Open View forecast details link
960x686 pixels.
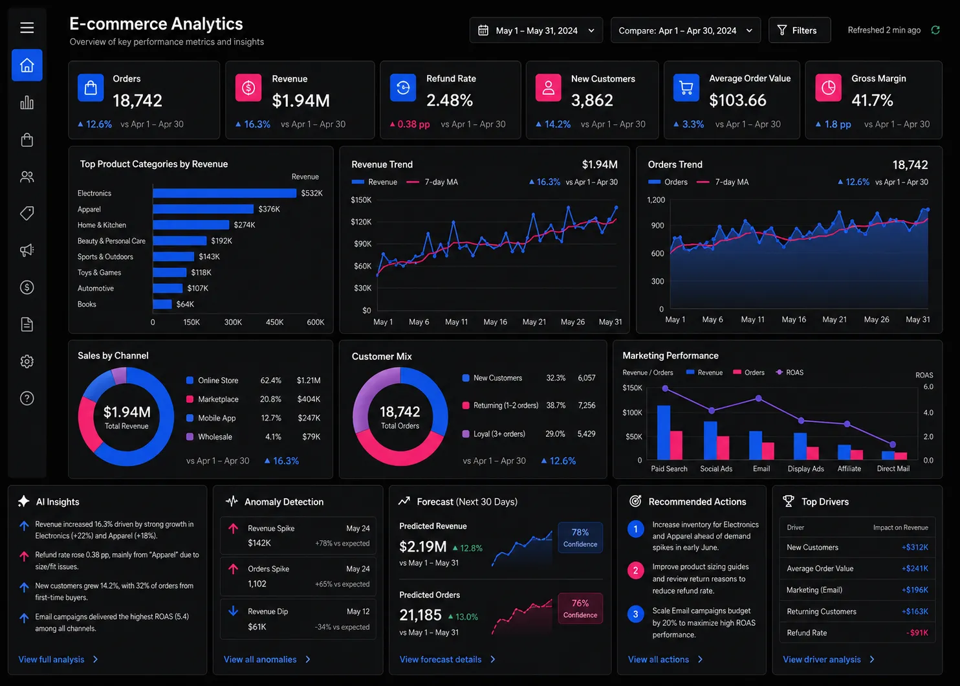click(x=448, y=659)
